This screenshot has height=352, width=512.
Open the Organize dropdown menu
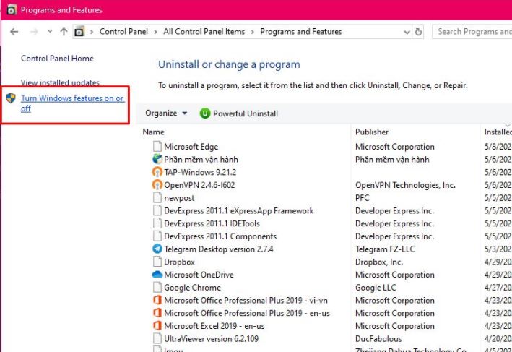click(x=166, y=113)
